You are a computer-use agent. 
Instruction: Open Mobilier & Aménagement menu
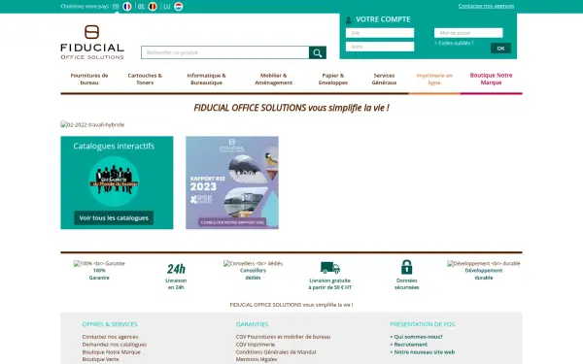274,80
